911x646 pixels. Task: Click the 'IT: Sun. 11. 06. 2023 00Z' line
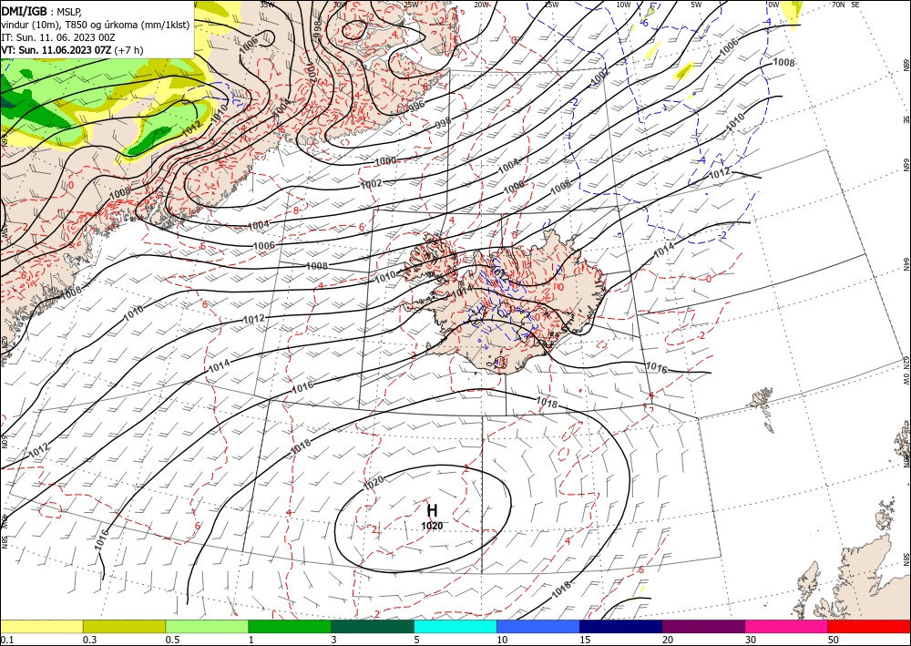pyautogui.click(x=58, y=37)
